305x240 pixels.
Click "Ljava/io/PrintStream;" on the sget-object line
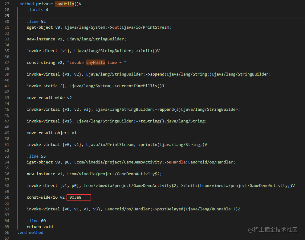tap(146, 27)
